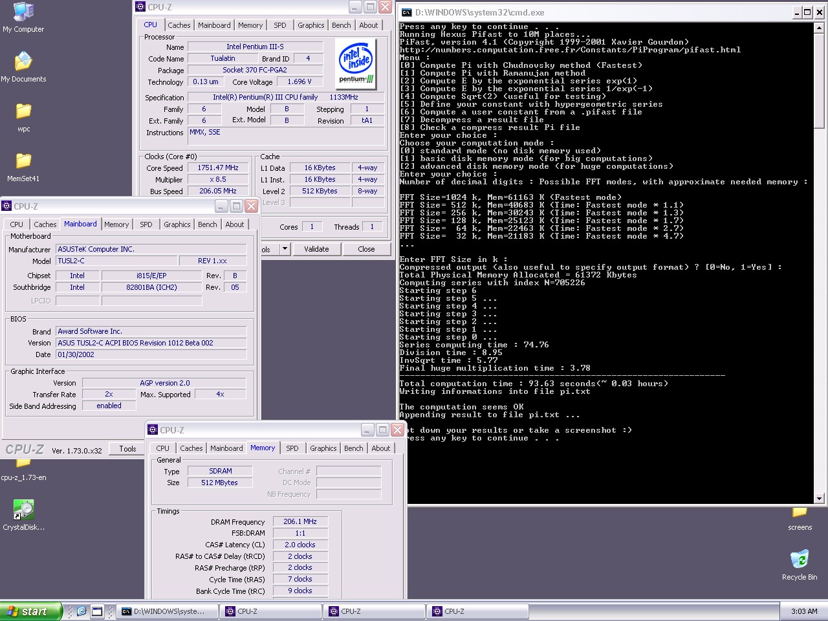Screen dimensions: 828x621
Task: Click the Validate button
Action: (x=316, y=249)
